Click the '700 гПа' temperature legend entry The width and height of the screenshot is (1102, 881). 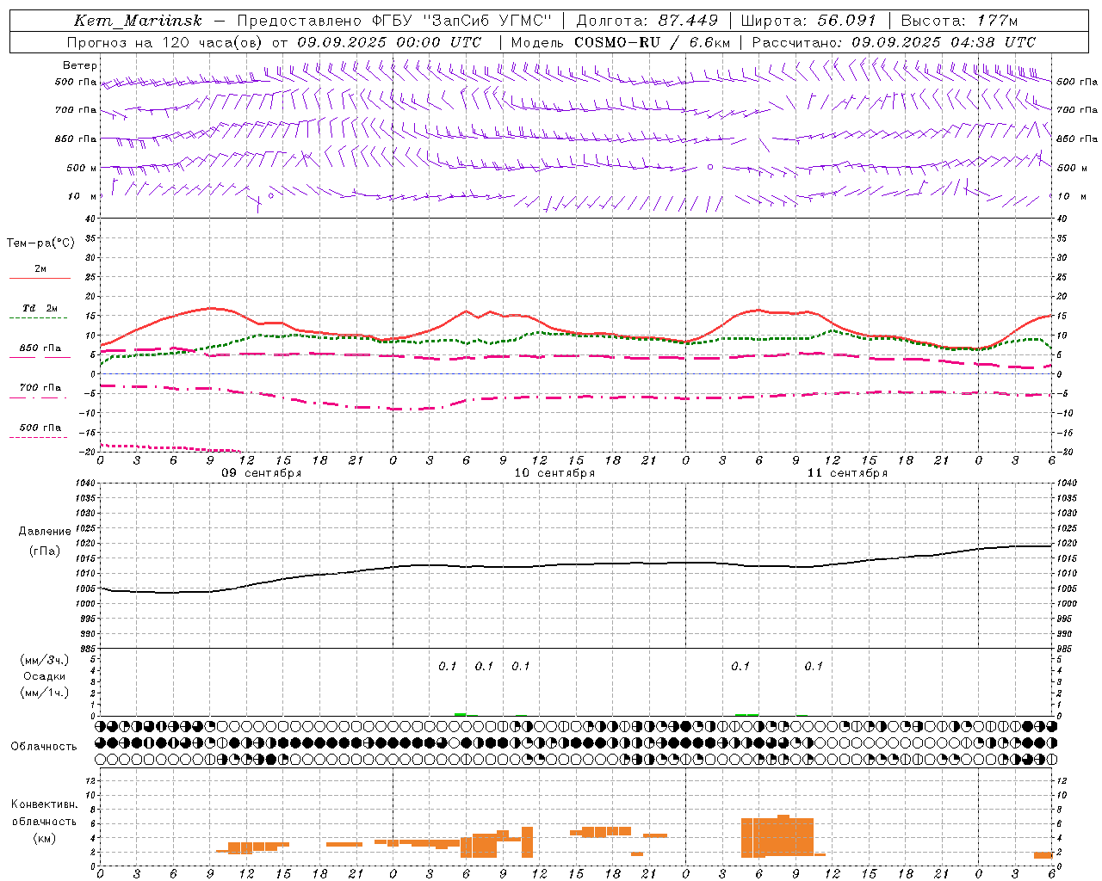(x=40, y=387)
